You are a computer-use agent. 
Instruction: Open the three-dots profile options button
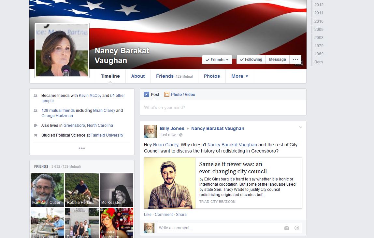click(x=295, y=59)
